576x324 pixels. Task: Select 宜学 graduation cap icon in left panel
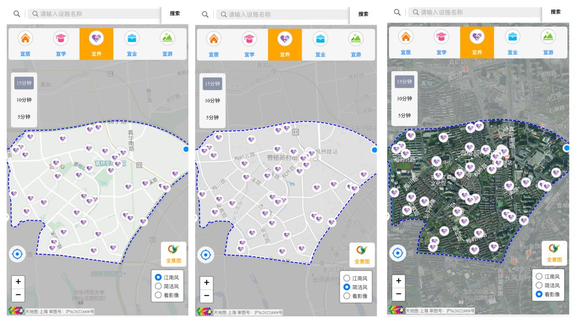click(61, 39)
